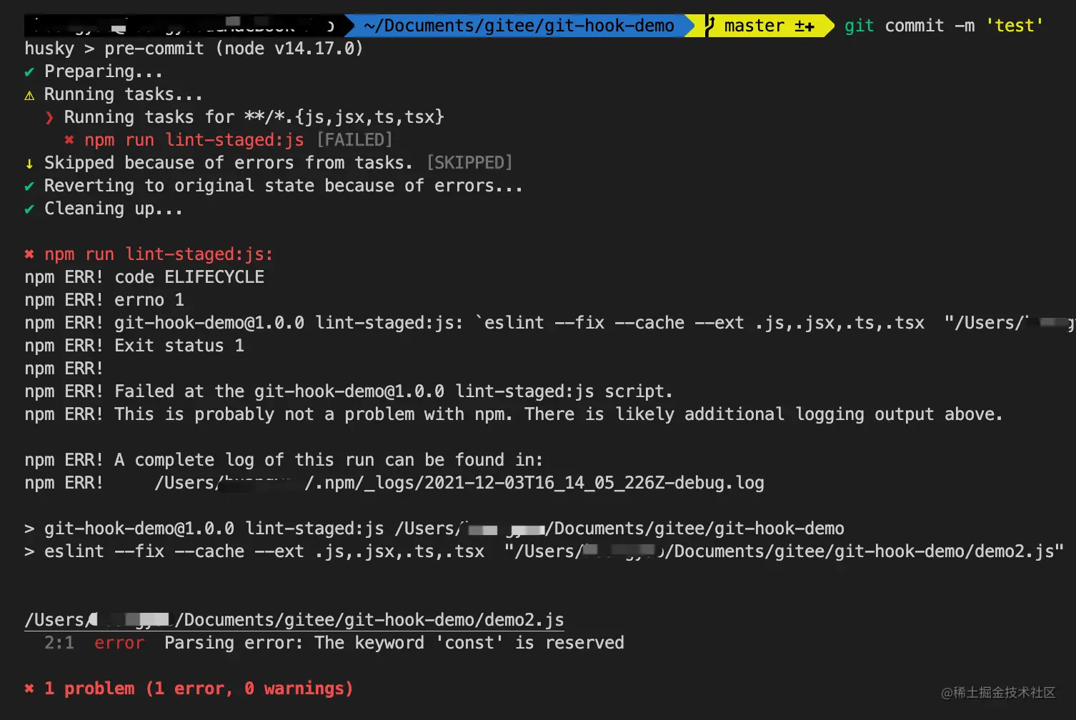Click the red chevron before Running tasks for **/*
Screen dimensions: 1076x720
49,118
